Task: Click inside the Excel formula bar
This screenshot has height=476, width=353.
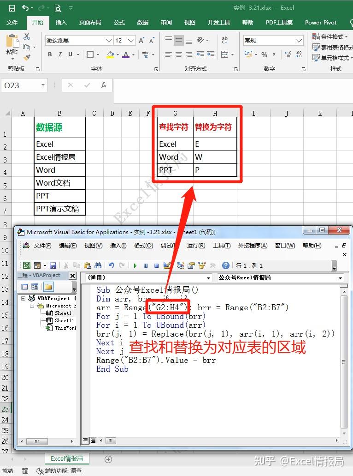Action: [x=233, y=90]
